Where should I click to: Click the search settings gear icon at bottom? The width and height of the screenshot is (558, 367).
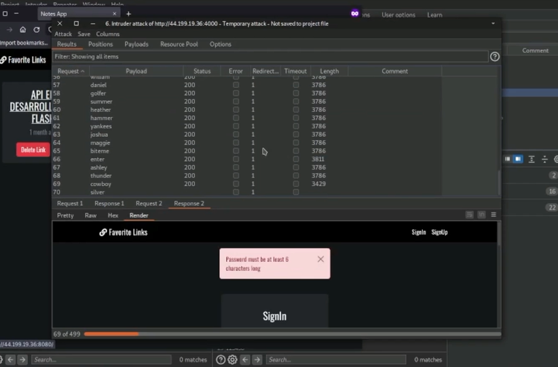[232, 360]
